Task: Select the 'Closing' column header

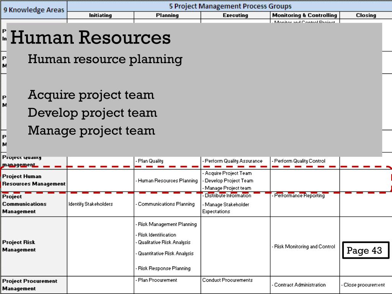Action: pyautogui.click(x=366, y=15)
